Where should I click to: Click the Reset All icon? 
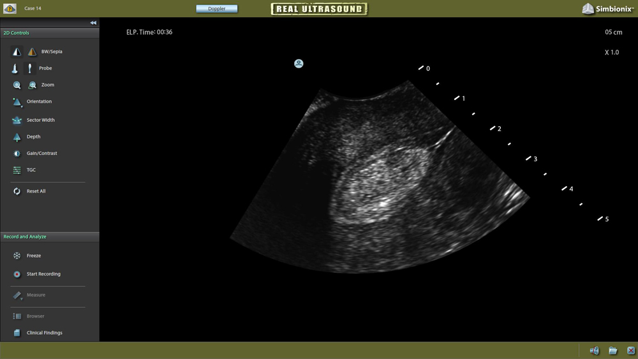17,191
